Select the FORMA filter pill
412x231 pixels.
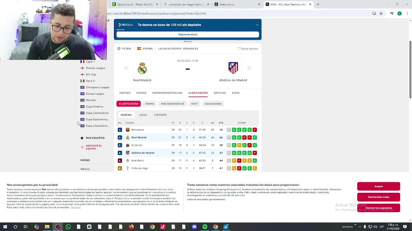149,104
